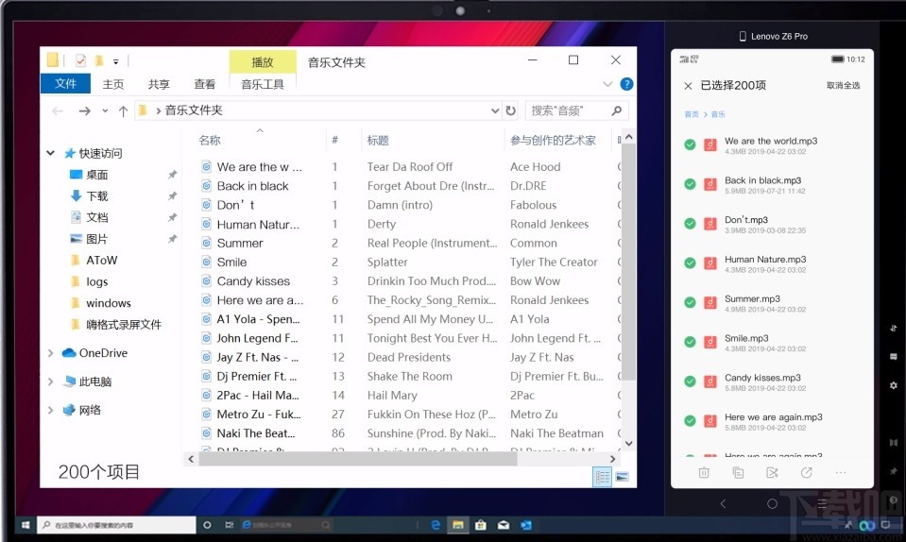Click the horizontal scrollbar thumb in file list
The width and height of the screenshot is (906, 542).
tap(358, 459)
